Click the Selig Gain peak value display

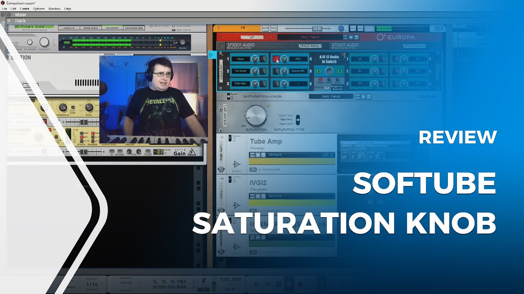point(159,152)
